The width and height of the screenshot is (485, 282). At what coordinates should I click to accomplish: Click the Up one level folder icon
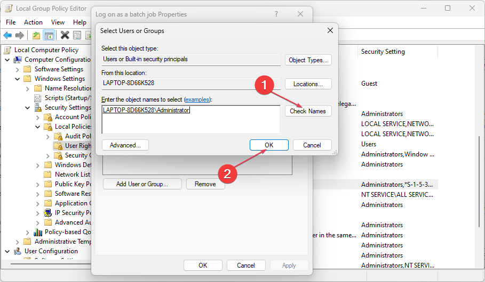(36, 36)
